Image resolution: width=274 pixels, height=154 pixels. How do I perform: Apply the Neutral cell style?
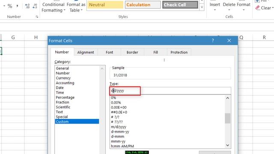coord(105,5)
